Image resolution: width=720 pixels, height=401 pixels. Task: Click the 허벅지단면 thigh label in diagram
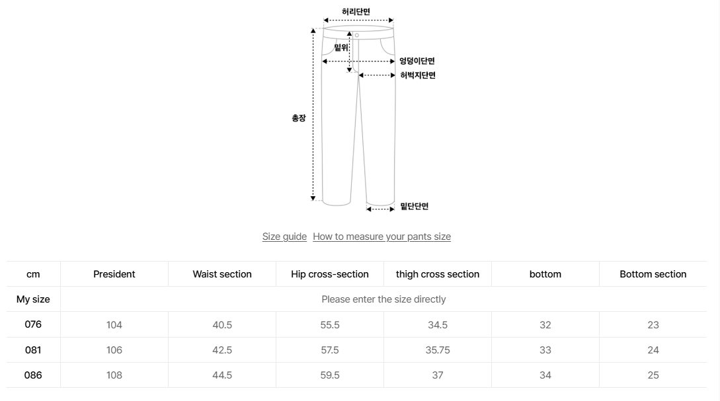[417, 75]
